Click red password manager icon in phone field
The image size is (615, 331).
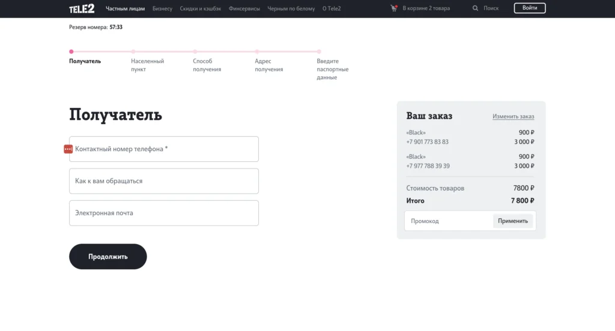point(68,149)
